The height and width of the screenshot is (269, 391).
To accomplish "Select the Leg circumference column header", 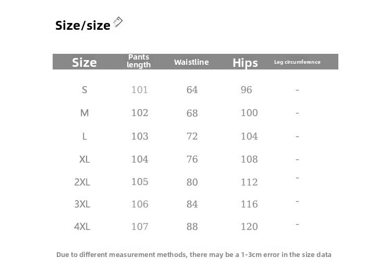I will click(297, 62).
